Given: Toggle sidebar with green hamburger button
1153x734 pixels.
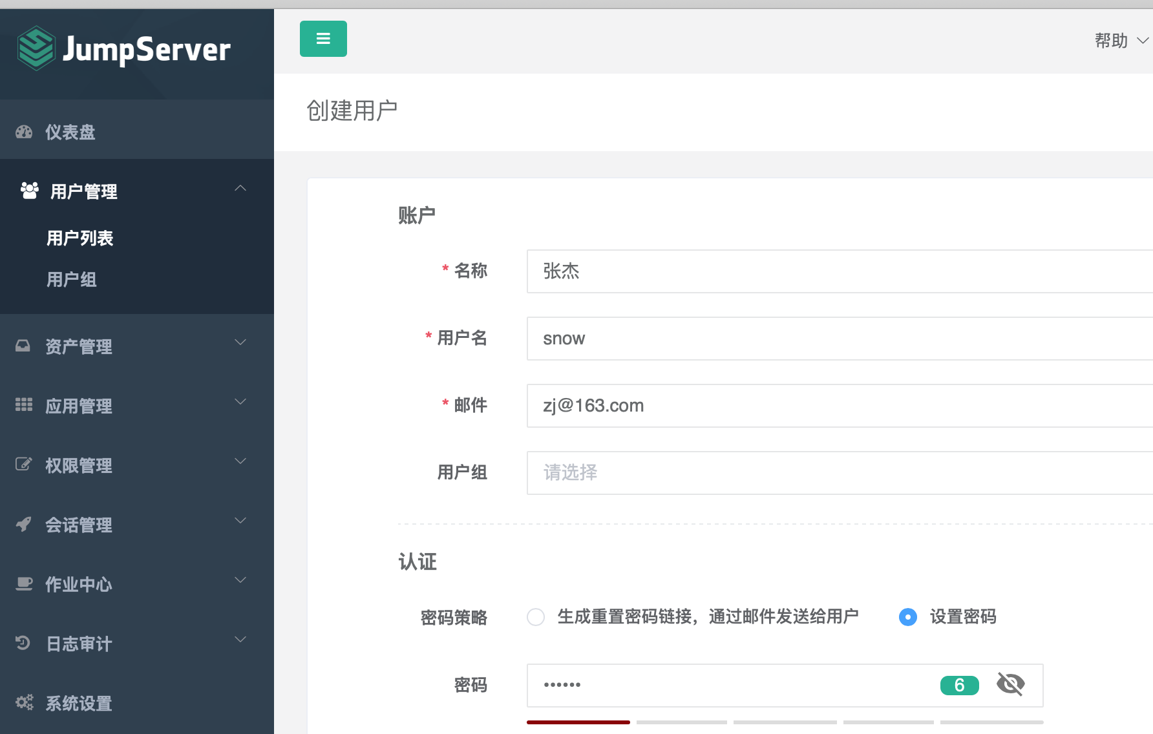Looking at the screenshot, I should [323, 39].
